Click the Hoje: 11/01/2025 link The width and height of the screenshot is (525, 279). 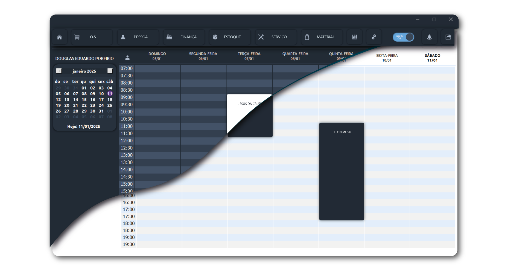84,126
